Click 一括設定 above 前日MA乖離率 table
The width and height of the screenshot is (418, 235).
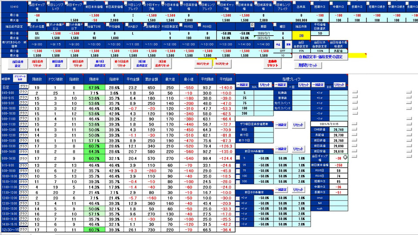click(281, 149)
